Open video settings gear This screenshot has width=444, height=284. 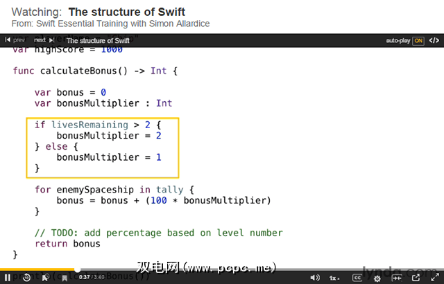pos(377,278)
